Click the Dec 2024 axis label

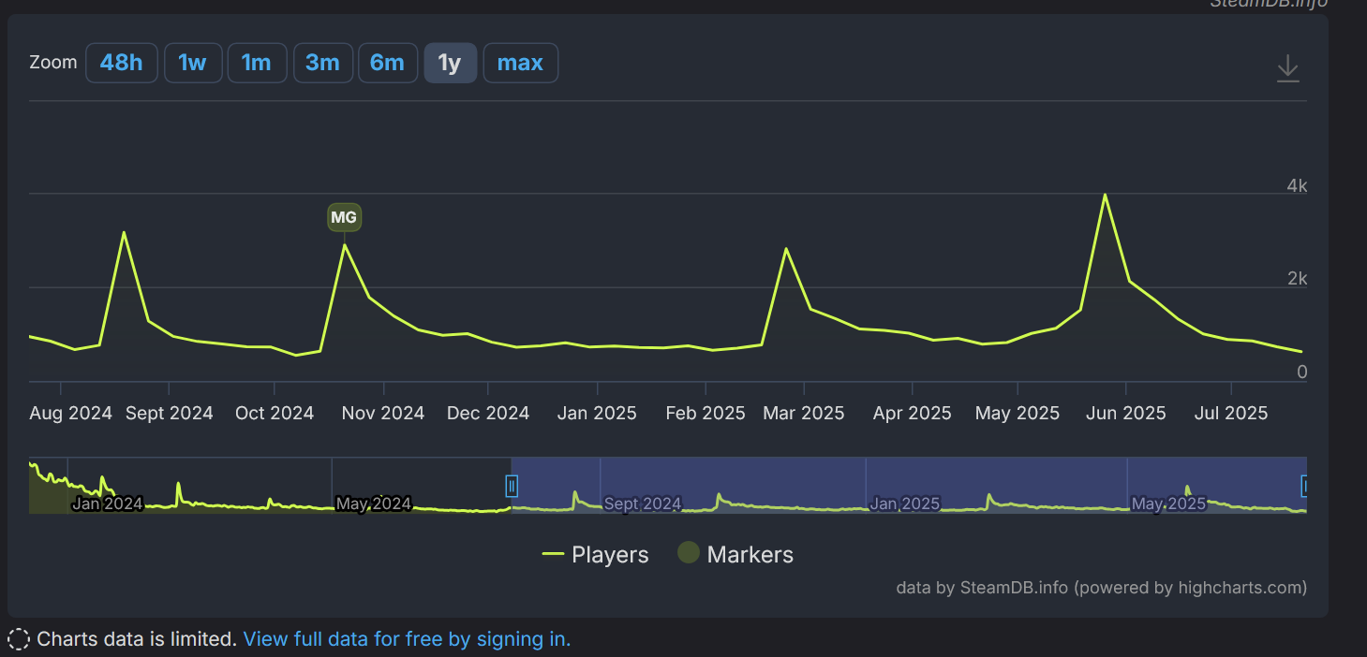[488, 413]
